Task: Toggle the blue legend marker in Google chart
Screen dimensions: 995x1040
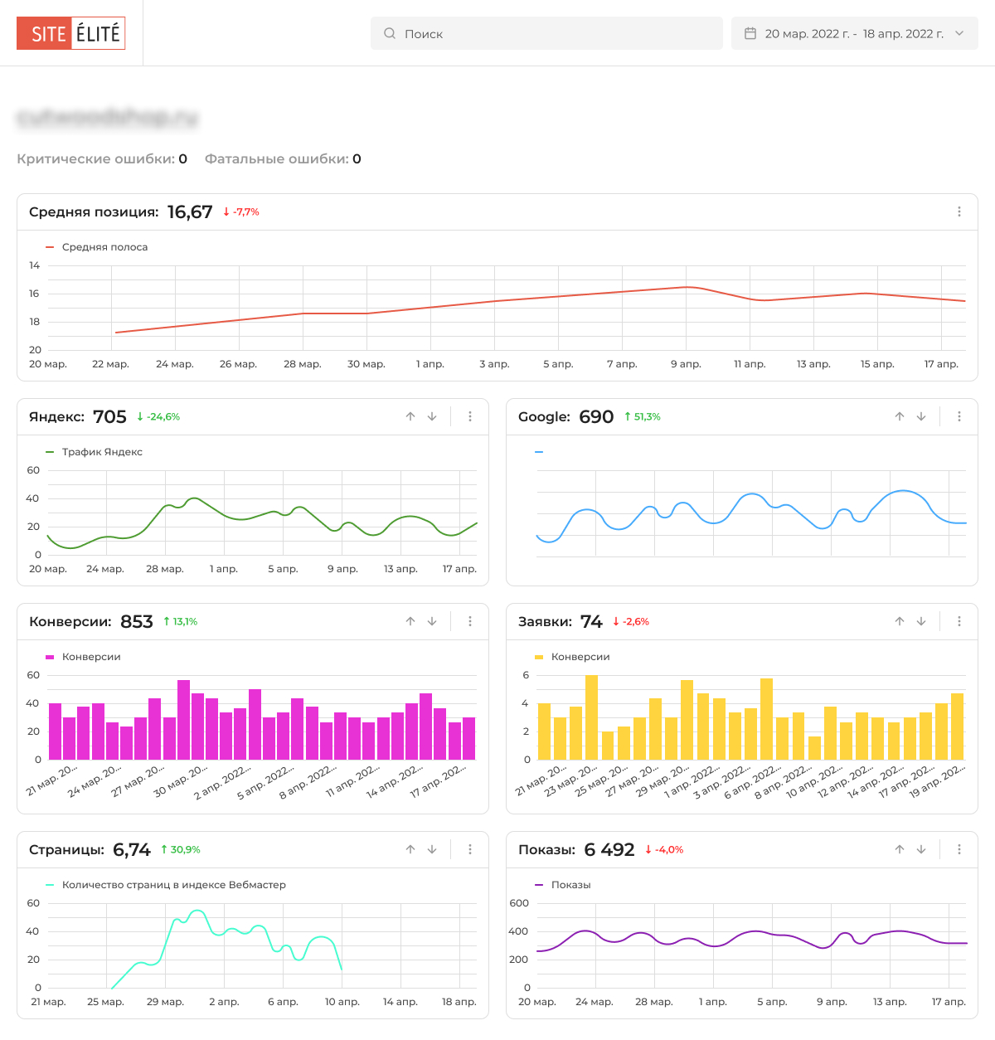Action: (539, 452)
